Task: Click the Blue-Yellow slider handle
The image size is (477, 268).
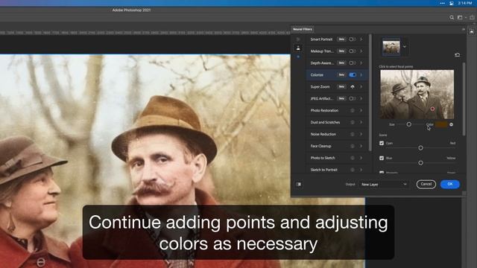Action: click(420, 163)
